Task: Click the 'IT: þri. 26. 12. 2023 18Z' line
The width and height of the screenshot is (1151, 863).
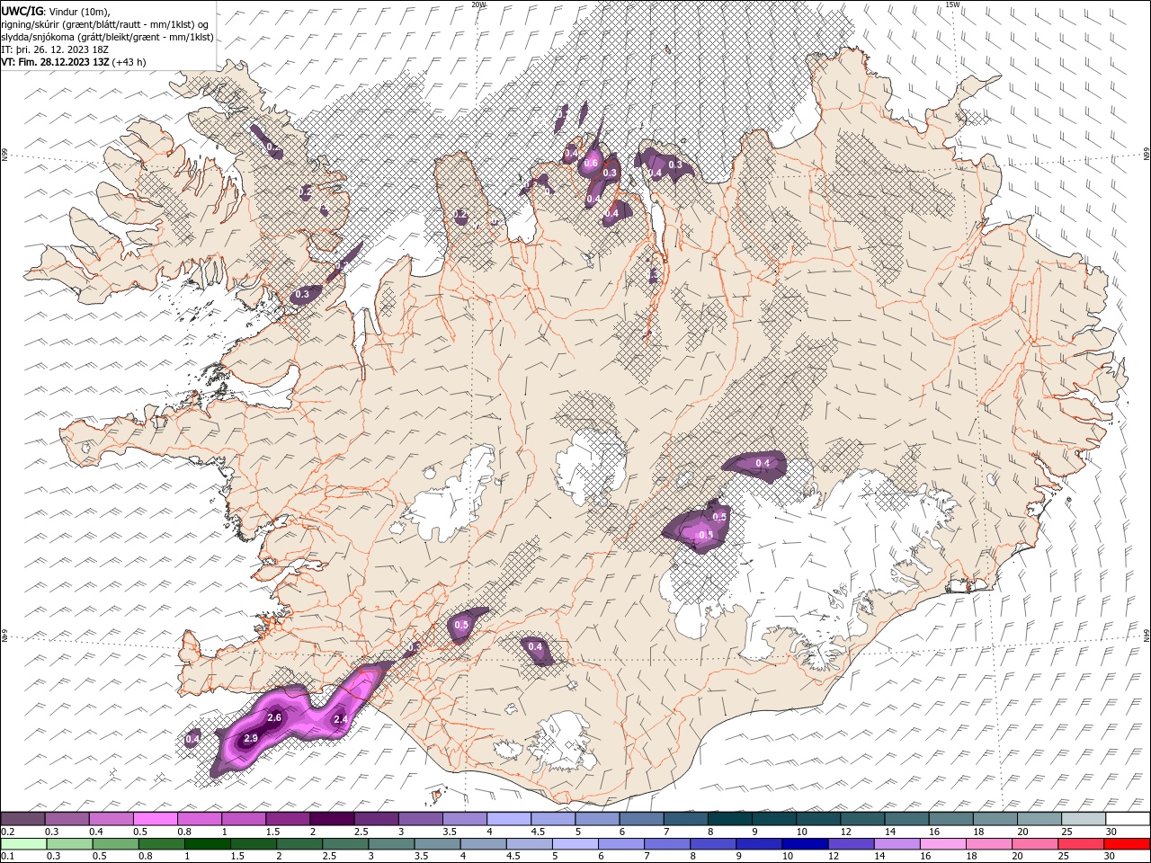Action: 55,49
